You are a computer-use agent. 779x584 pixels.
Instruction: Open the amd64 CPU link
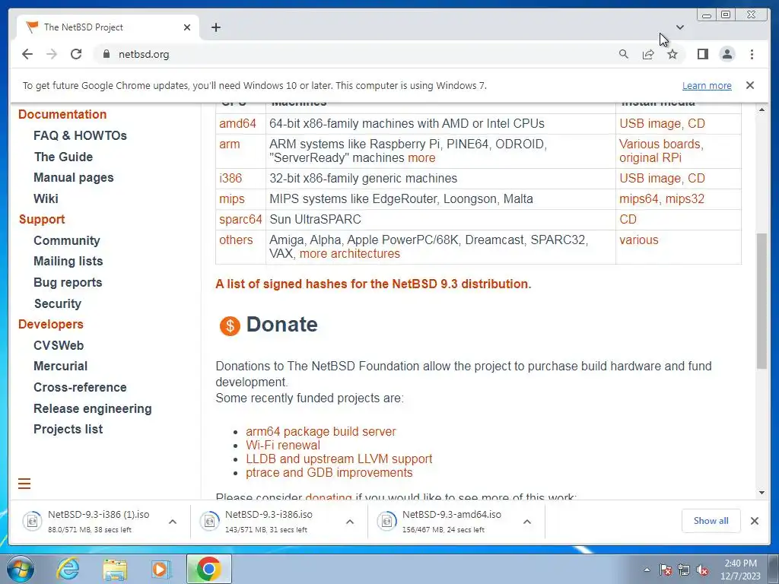[237, 124]
